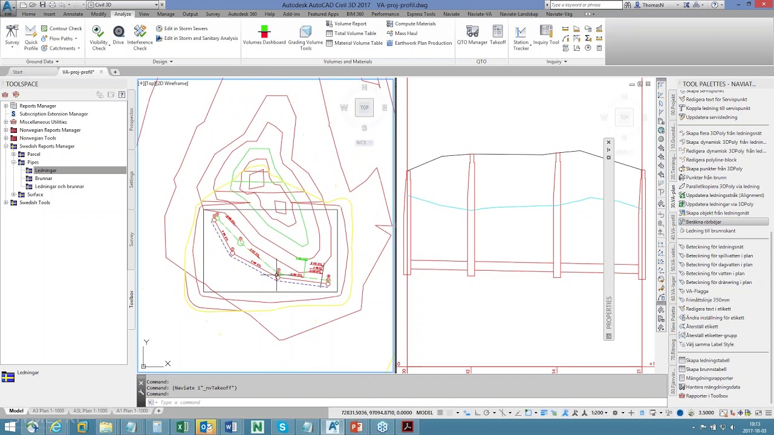
Task: Expand the Swedish Tools tree node
Action: [x=5, y=202]
